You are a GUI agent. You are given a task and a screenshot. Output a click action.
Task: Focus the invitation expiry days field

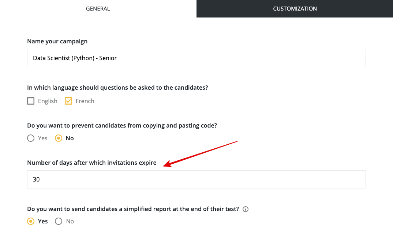click(x=196, y=179)
